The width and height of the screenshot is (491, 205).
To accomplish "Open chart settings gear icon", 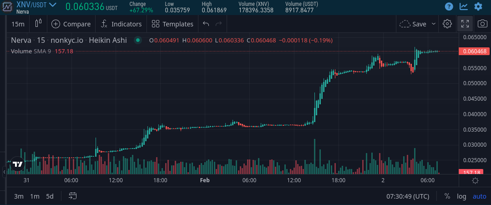I will click(447, 24).
